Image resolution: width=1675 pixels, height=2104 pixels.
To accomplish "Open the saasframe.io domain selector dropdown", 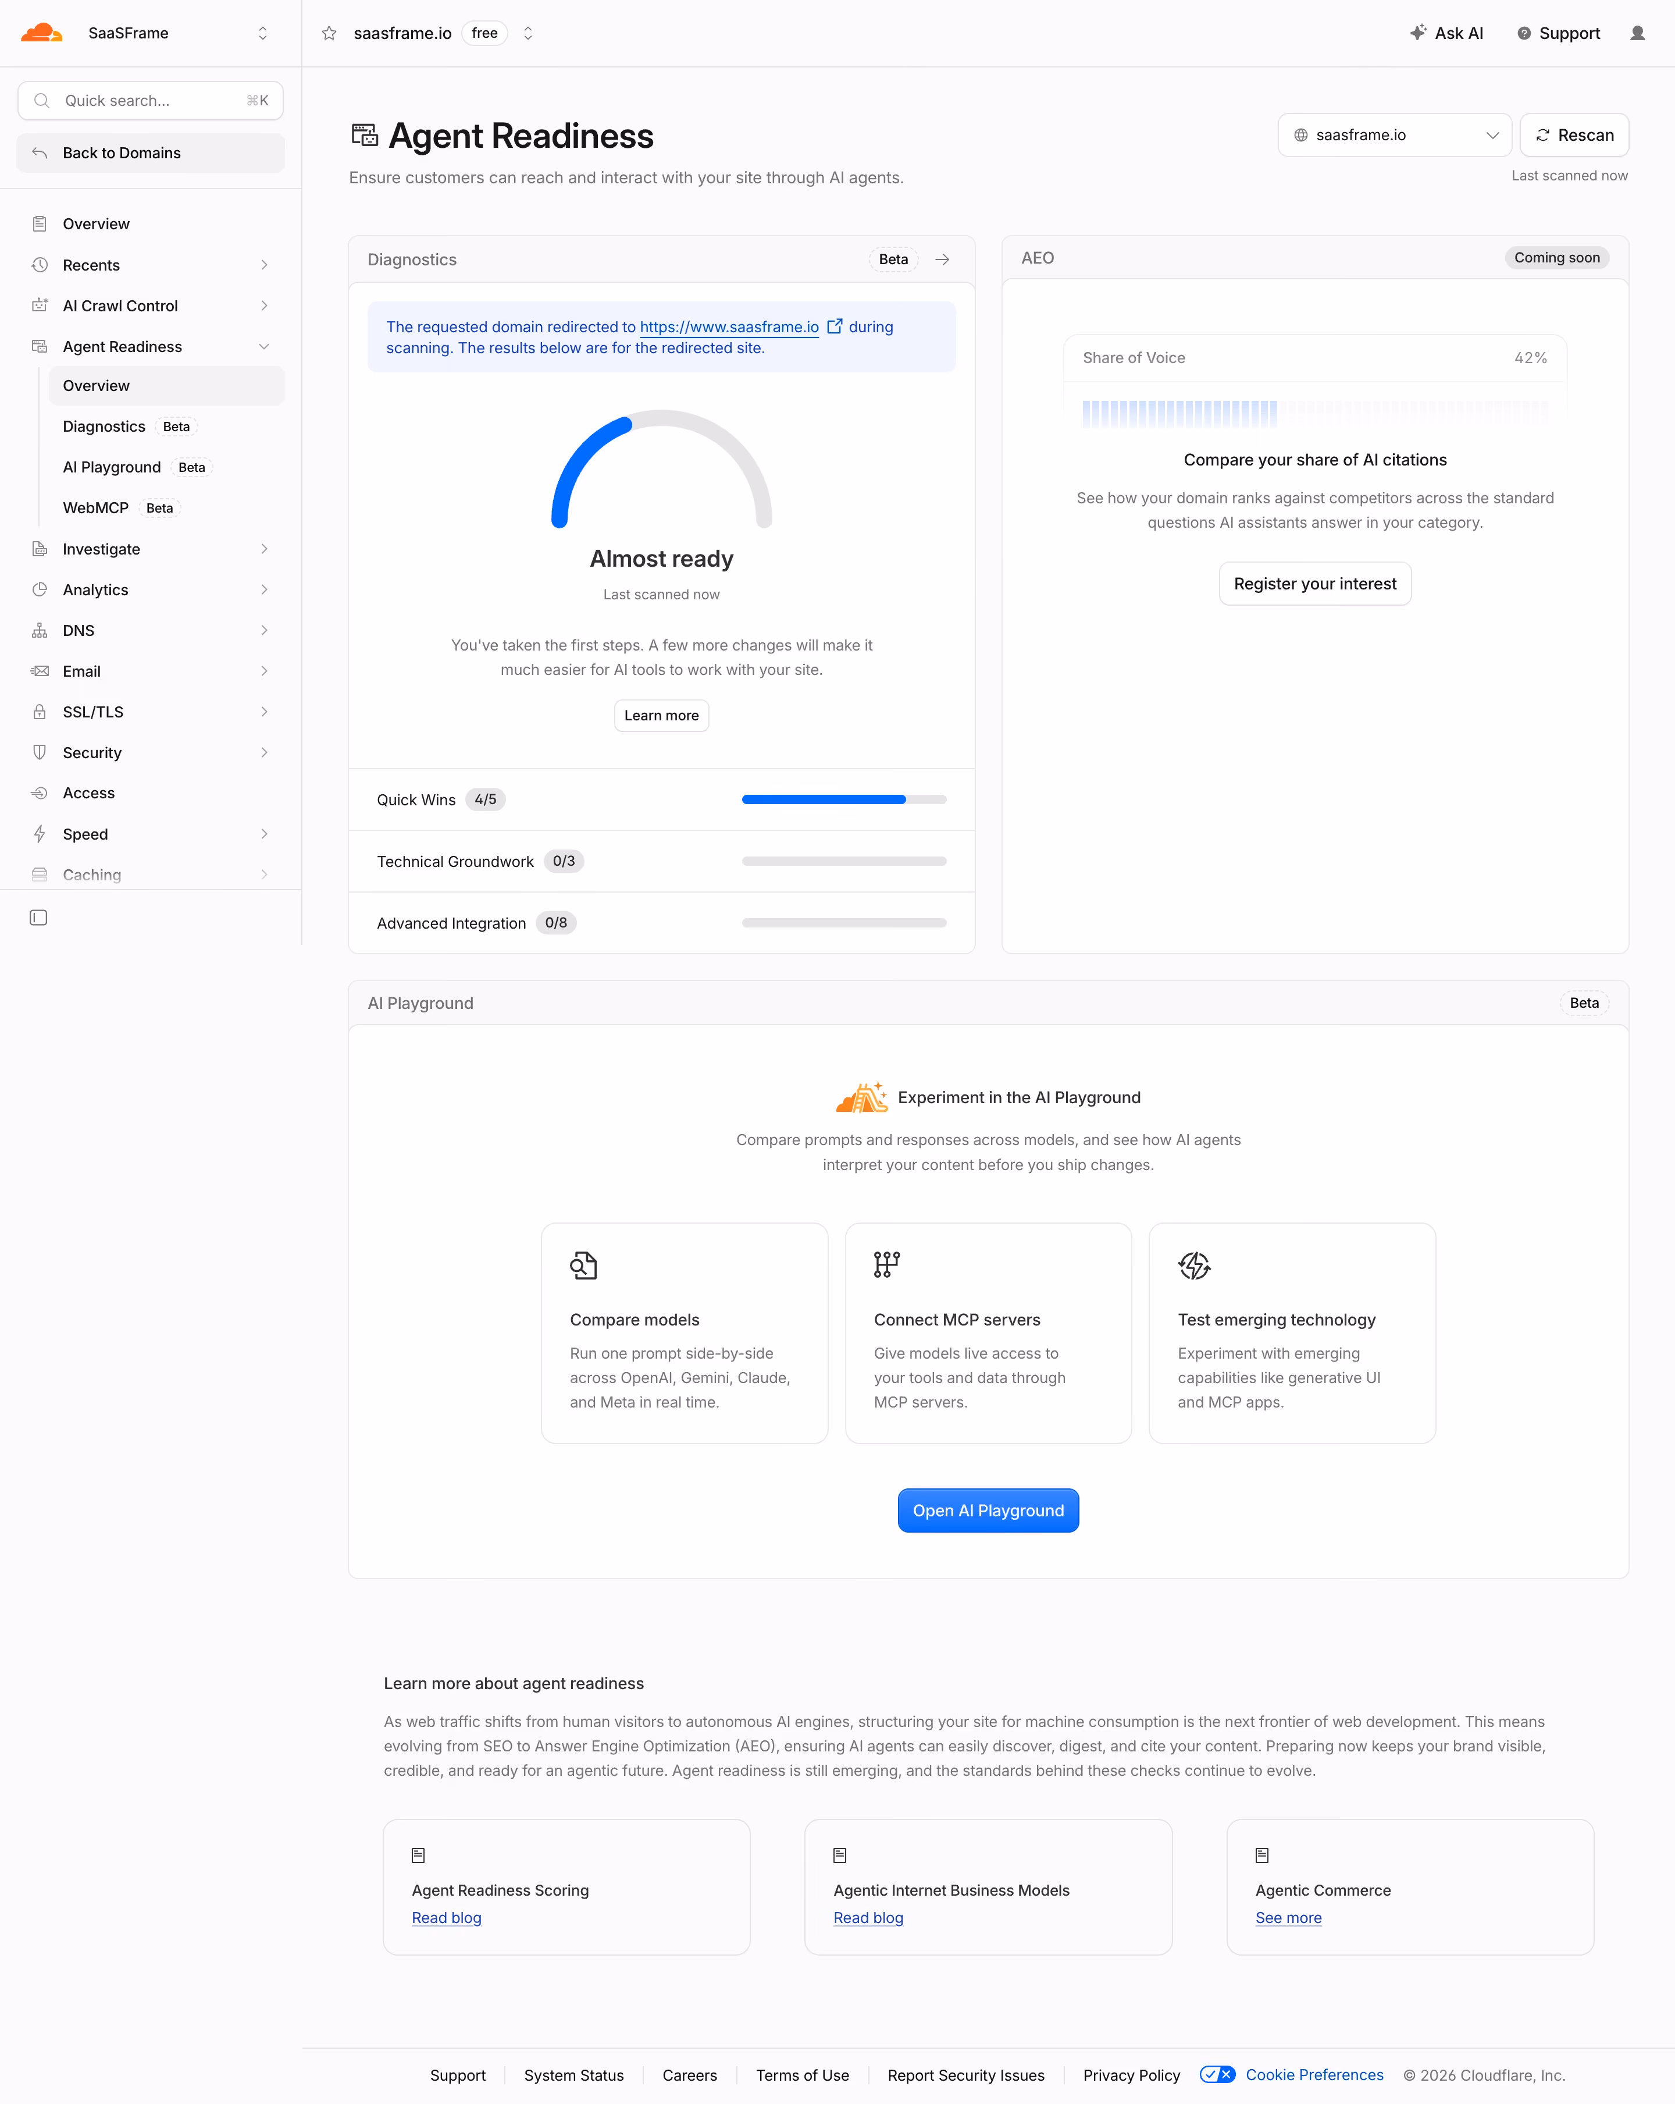I will pyautogui.click(x=1395, y=134).
